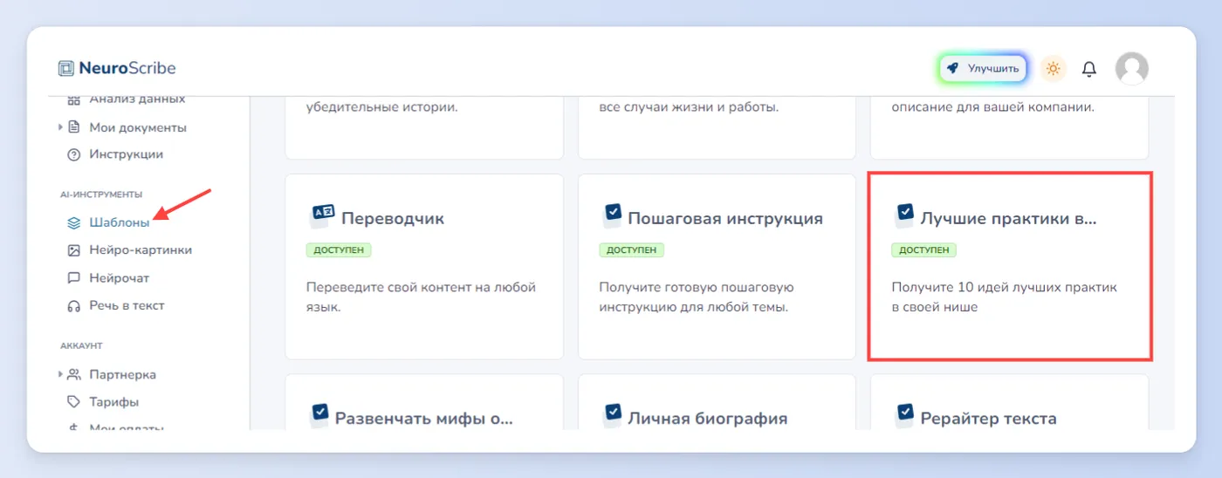Click ДОСТУПЕН badge on Лучшие практики card
This screenshot has width=1222, height=478.
(924, 250)
